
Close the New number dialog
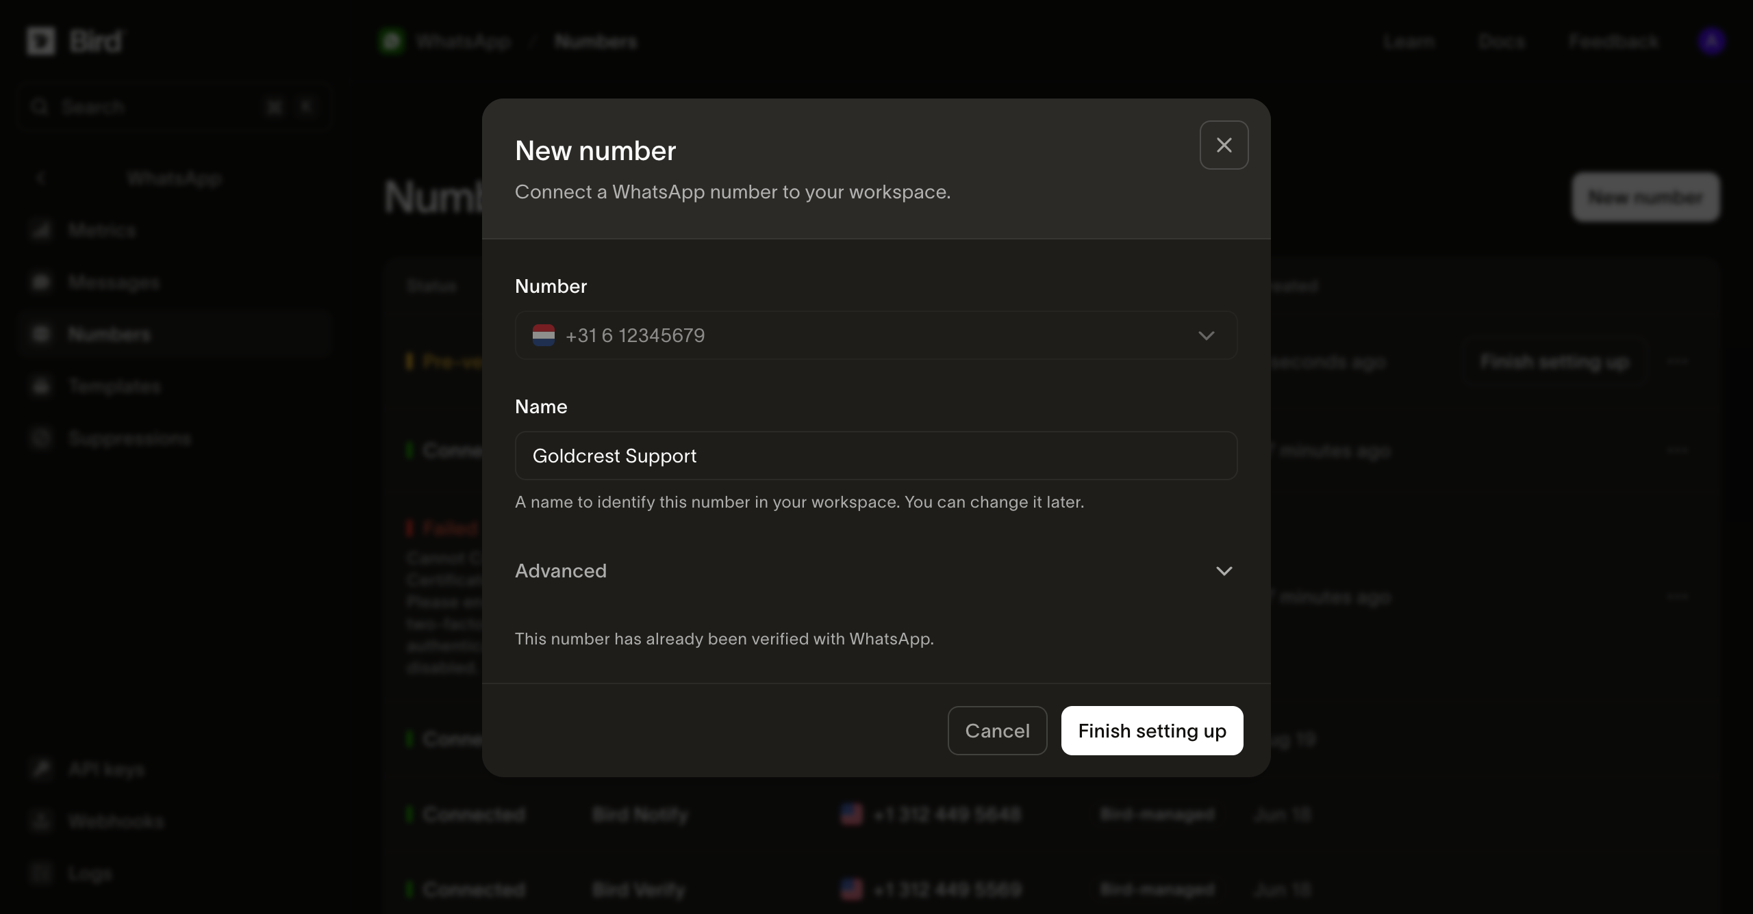1224,145
